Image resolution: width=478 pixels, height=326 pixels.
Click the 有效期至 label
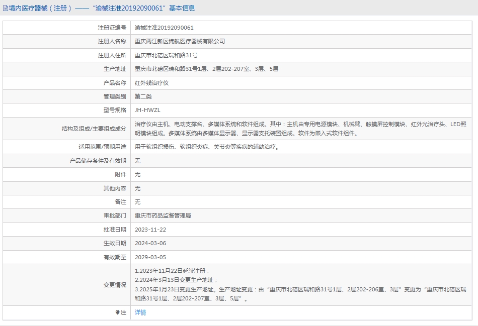[x=115, y=258]
